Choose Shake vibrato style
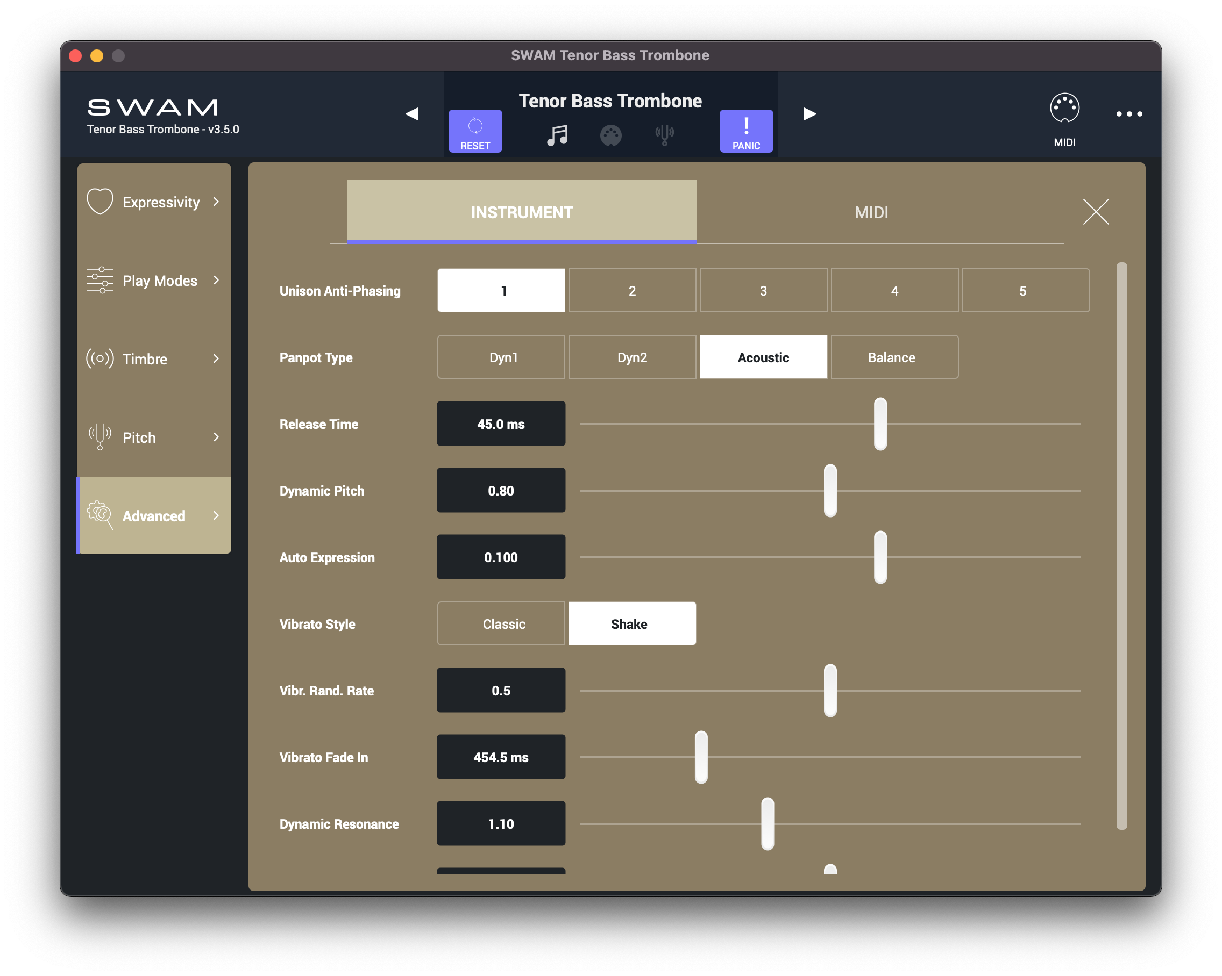The width and height of the screenshot is (1222, 976). 632,623
